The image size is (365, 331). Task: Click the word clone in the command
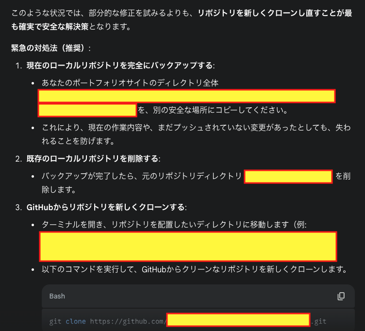click(75, 321)
